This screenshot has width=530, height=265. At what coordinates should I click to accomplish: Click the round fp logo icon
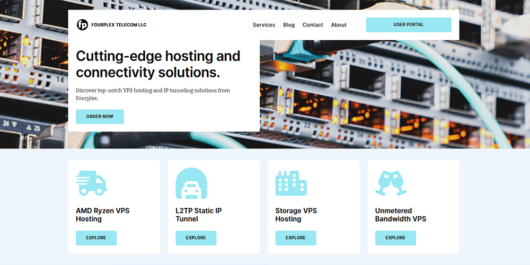[x=82, y=25]
